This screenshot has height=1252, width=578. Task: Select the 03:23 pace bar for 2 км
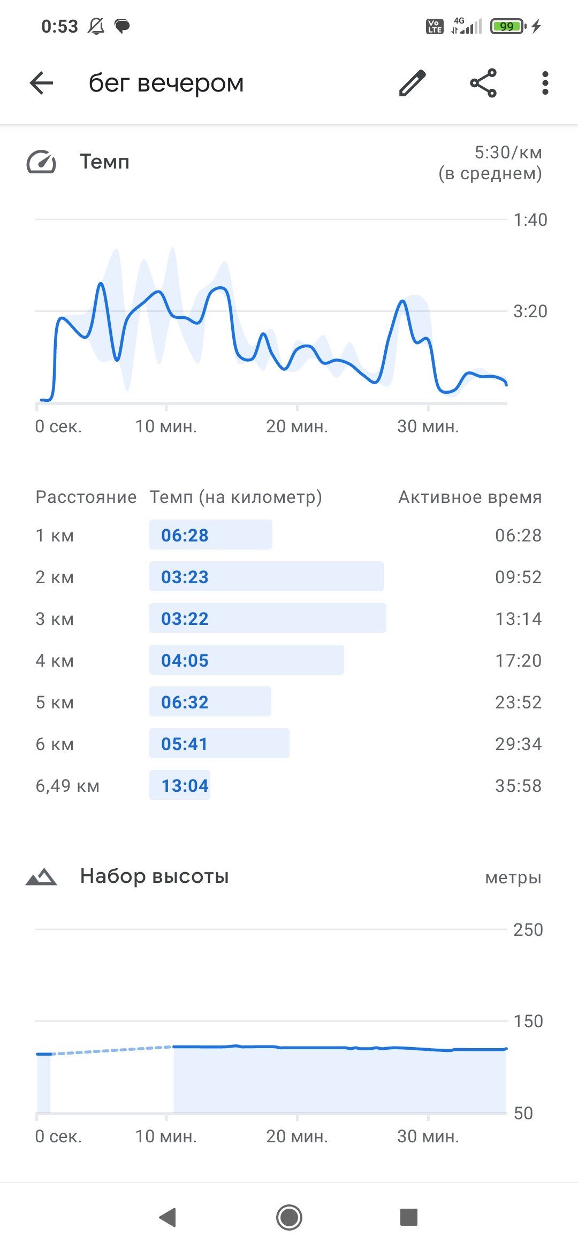pyautogui.click(x=267, y=576)
